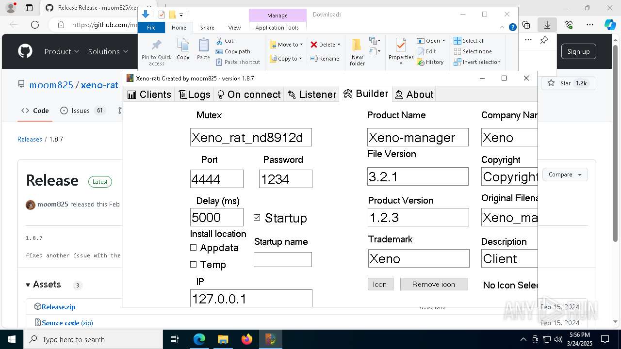Click the Explorer help icon

512,27
